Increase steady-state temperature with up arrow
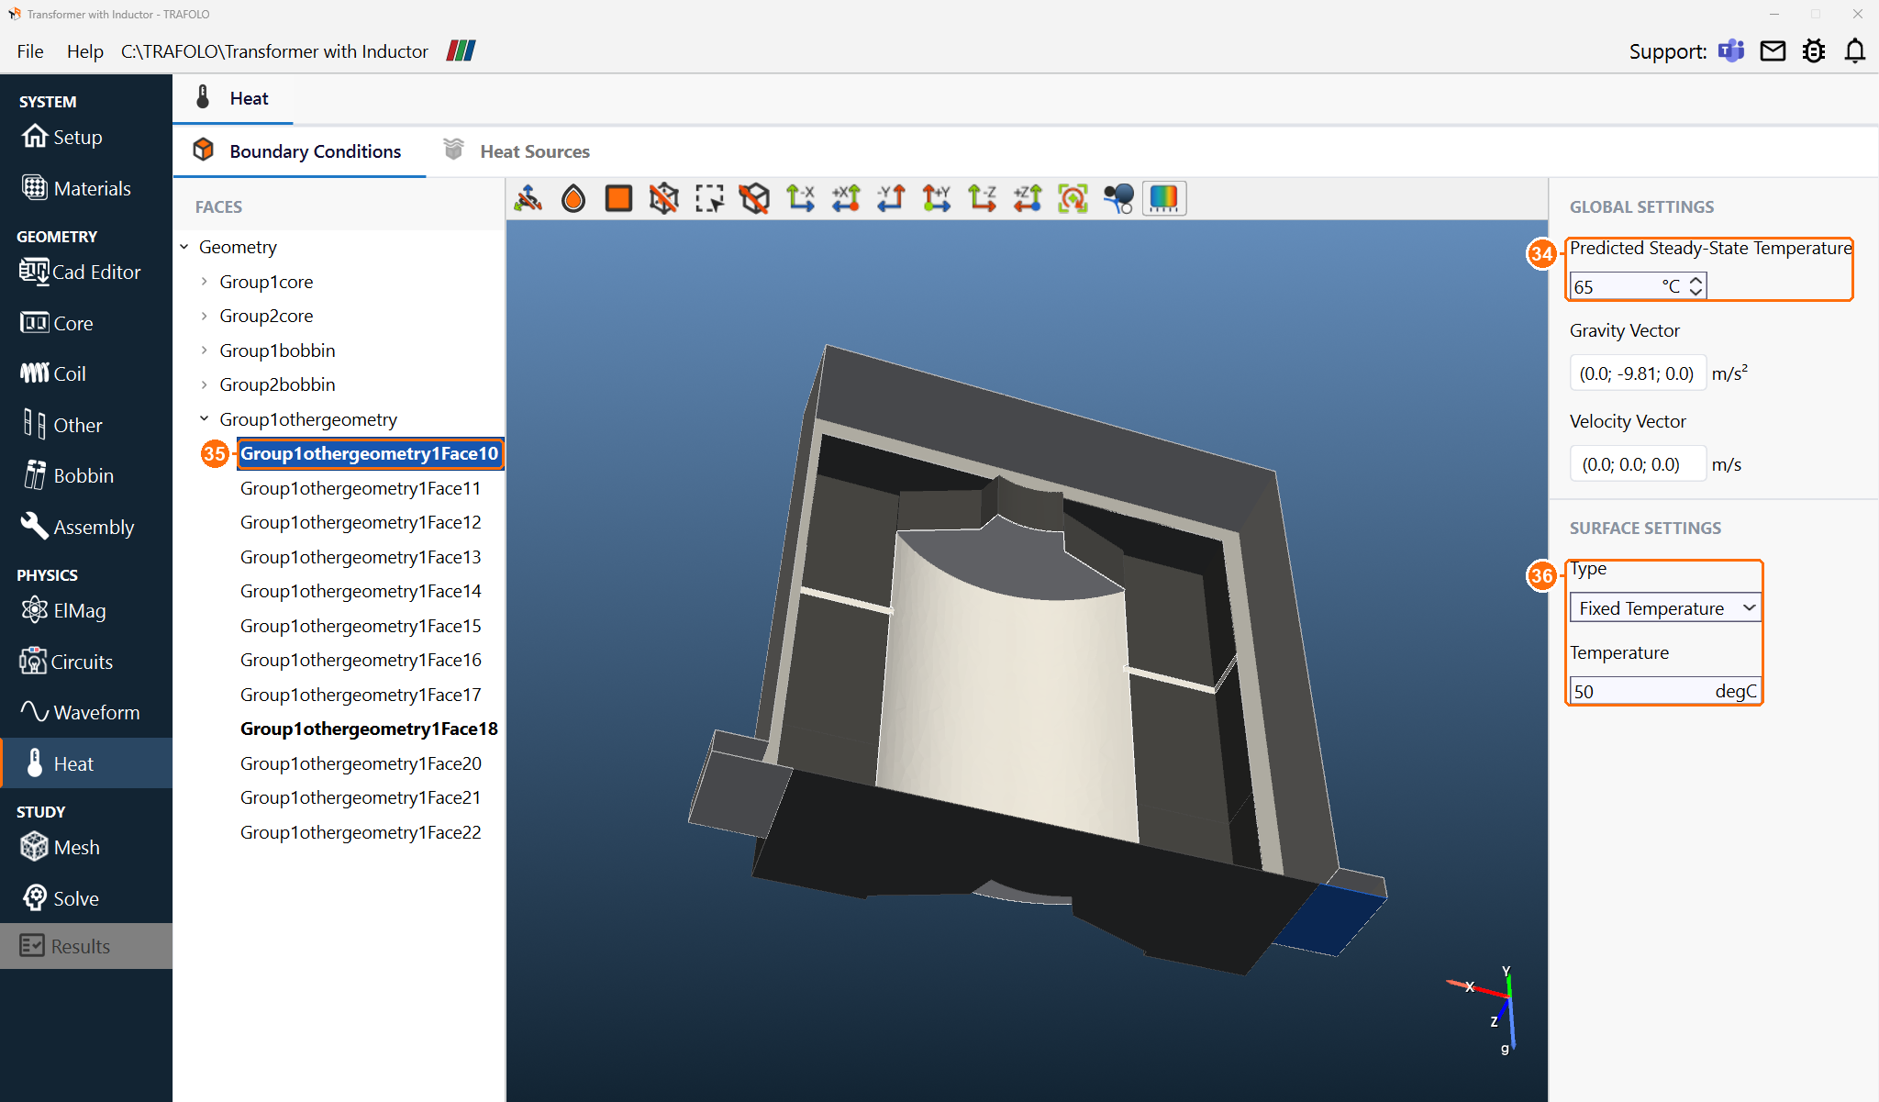Image resolution: width=1879 pixels, height=1102 pixels. [1696, 280]
